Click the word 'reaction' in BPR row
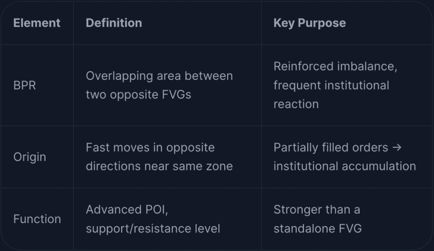This screenshot has height=251, width=434. point(296,104)
